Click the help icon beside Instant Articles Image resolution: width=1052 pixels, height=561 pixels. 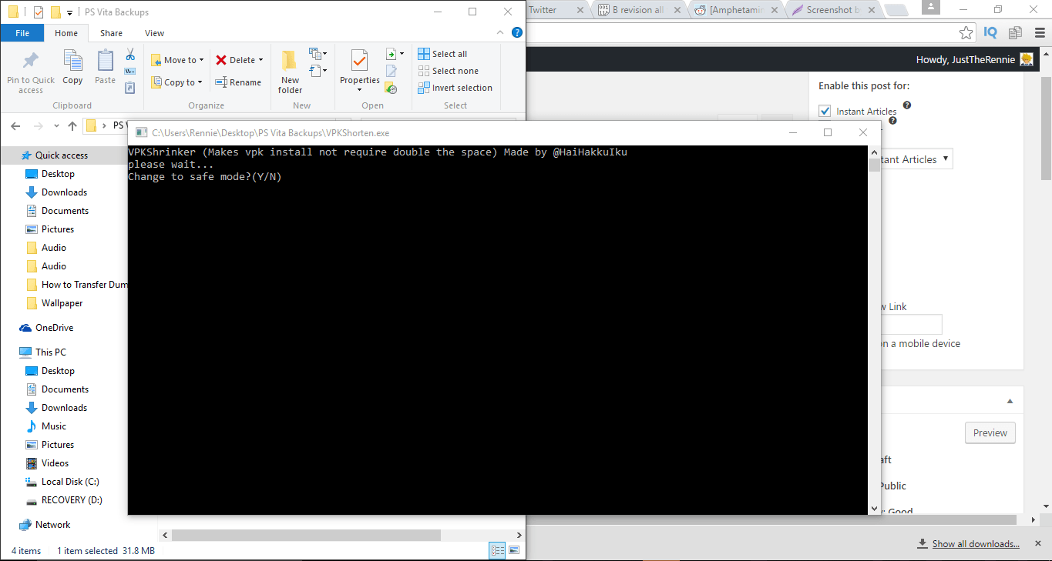[x=907, y=105]
